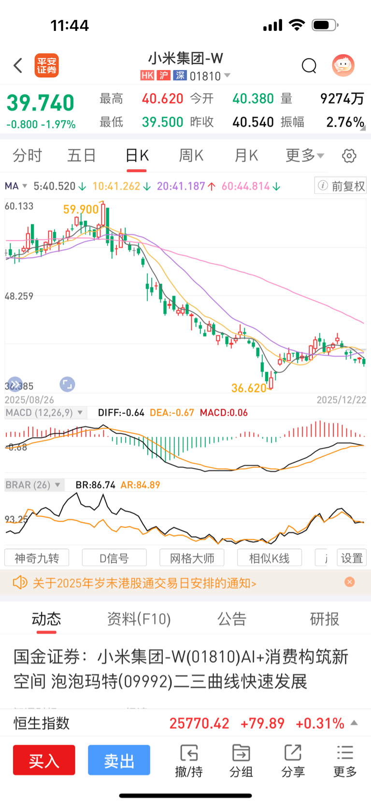
Task: Tap the volume value 9274万
Action: coord(342,99)
